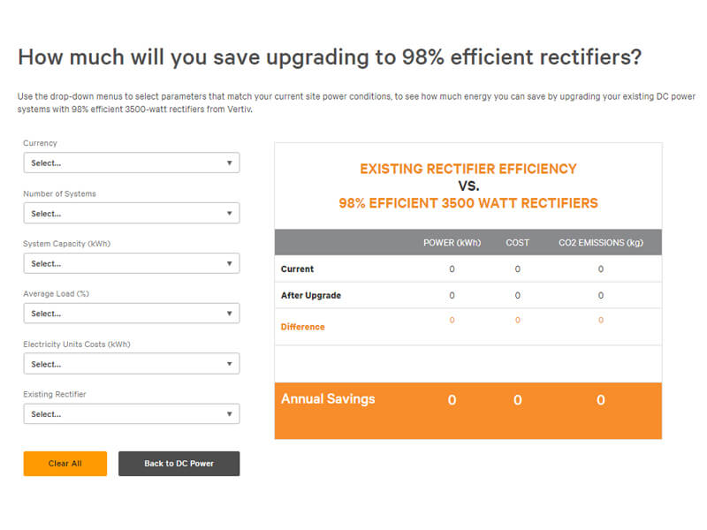Click the Existing Rectifier arrow icon
Viewport: 707px width, 530px height.
230,414
